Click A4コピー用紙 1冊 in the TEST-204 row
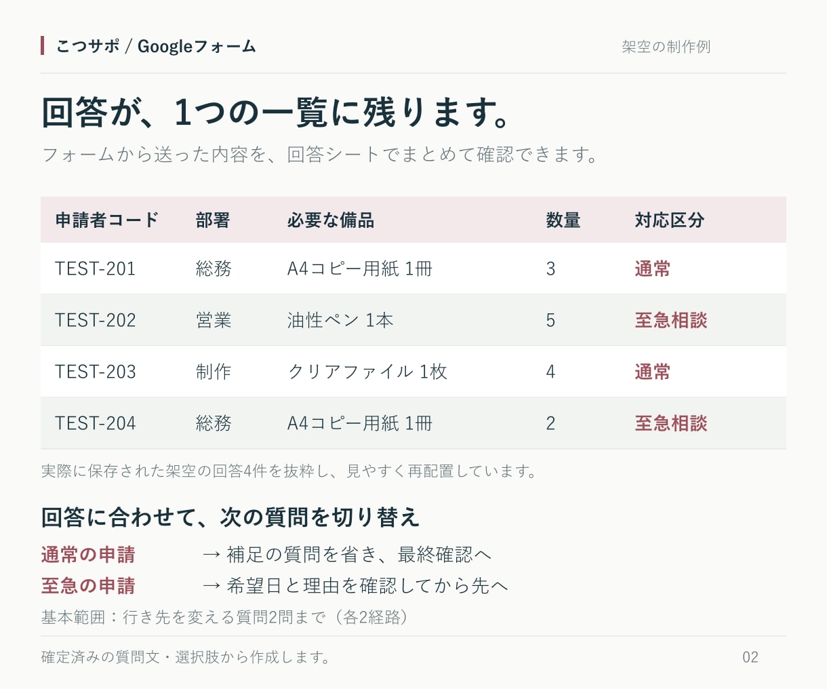827x689 pixels. tap(359, 423)
